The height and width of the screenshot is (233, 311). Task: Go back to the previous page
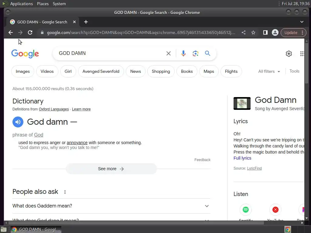click(x=11, y=32)
